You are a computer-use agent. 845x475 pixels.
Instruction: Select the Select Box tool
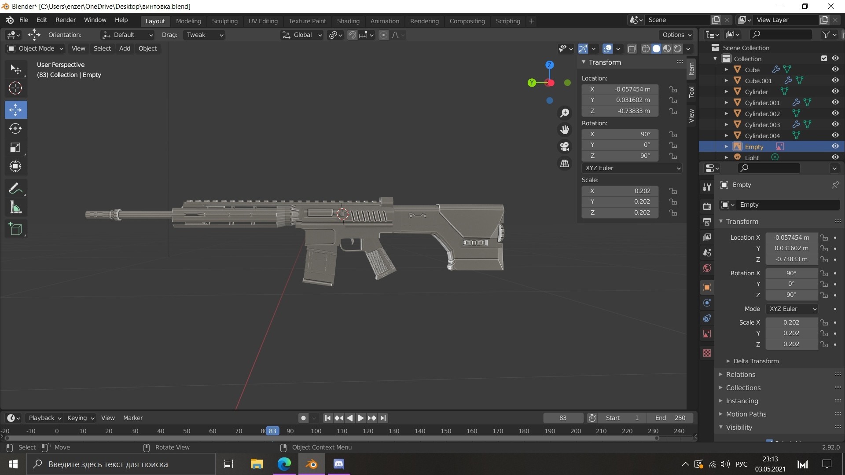pyautogui.click(x=15, y=69)
